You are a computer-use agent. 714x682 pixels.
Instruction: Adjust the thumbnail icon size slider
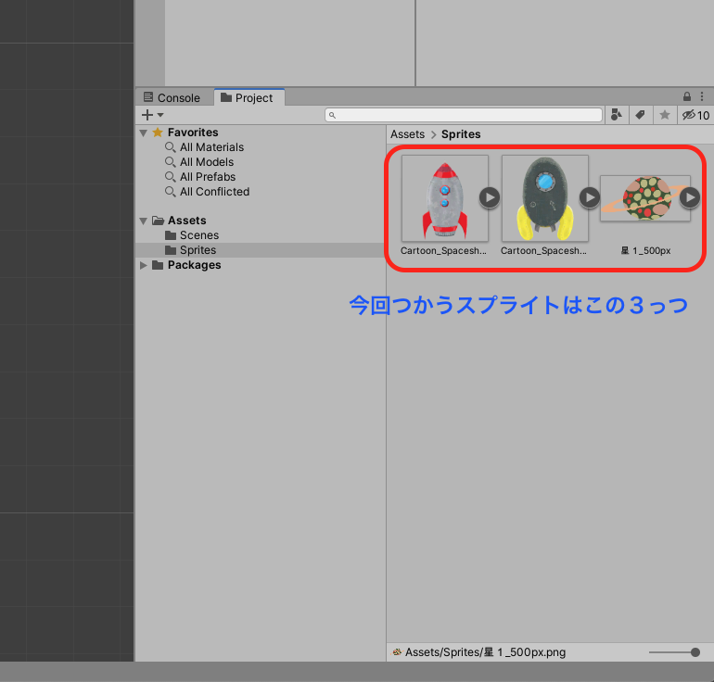point(695,652)
